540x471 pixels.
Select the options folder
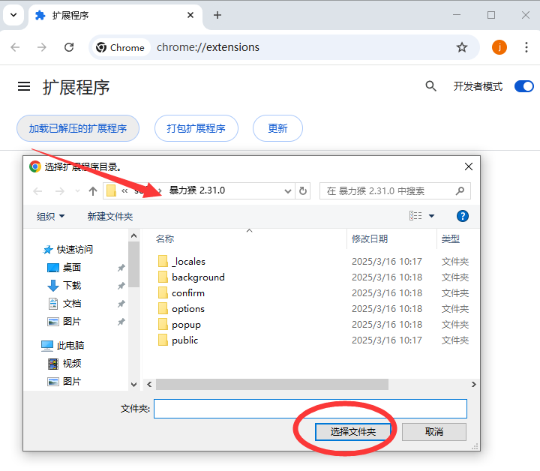pyautogui.click(x=181, y=309)
